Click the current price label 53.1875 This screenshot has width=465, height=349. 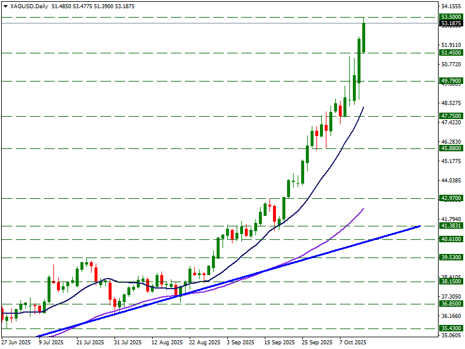[450, 24]
